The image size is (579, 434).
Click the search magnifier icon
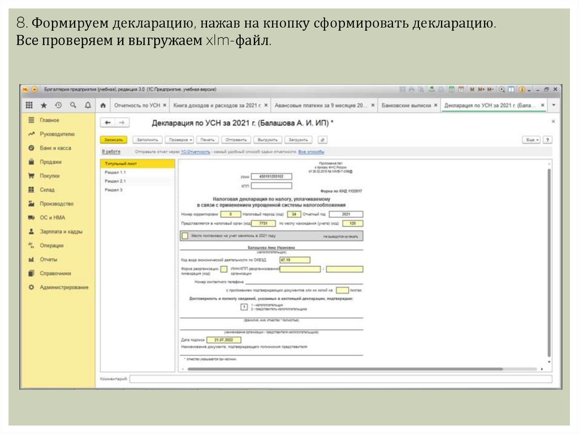[x=73, y=105]
